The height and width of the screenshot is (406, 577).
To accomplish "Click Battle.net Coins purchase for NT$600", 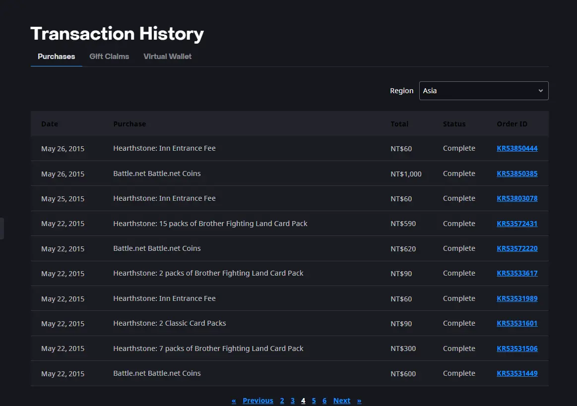I will (157, 373).
